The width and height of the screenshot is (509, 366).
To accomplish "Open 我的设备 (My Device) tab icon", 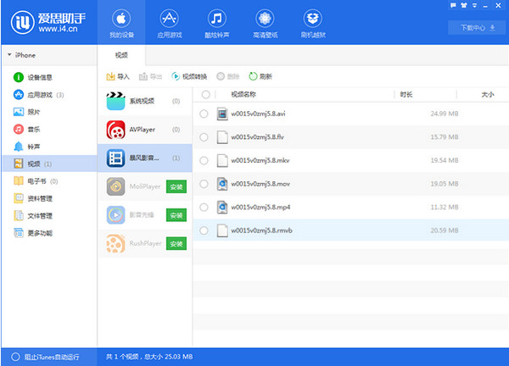I will 121,19.
